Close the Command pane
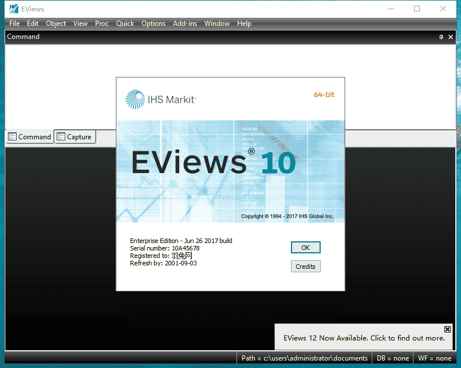Screen dimensions: 461x368 pyautogui.click(x=451, y=37)
